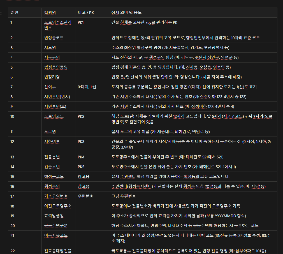Click the description mentioning 'YYYYMMDD 형식'

tap(193, 216)
